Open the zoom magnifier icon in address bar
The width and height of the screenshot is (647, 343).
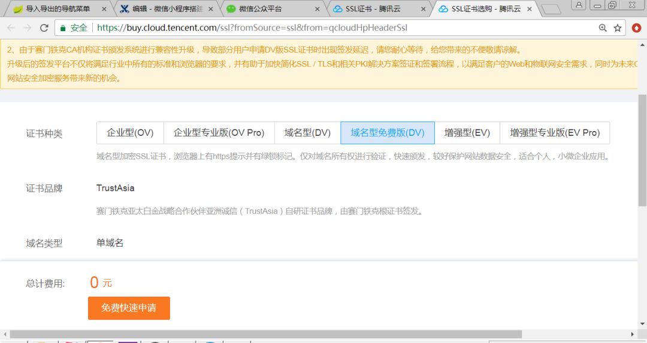603,28
